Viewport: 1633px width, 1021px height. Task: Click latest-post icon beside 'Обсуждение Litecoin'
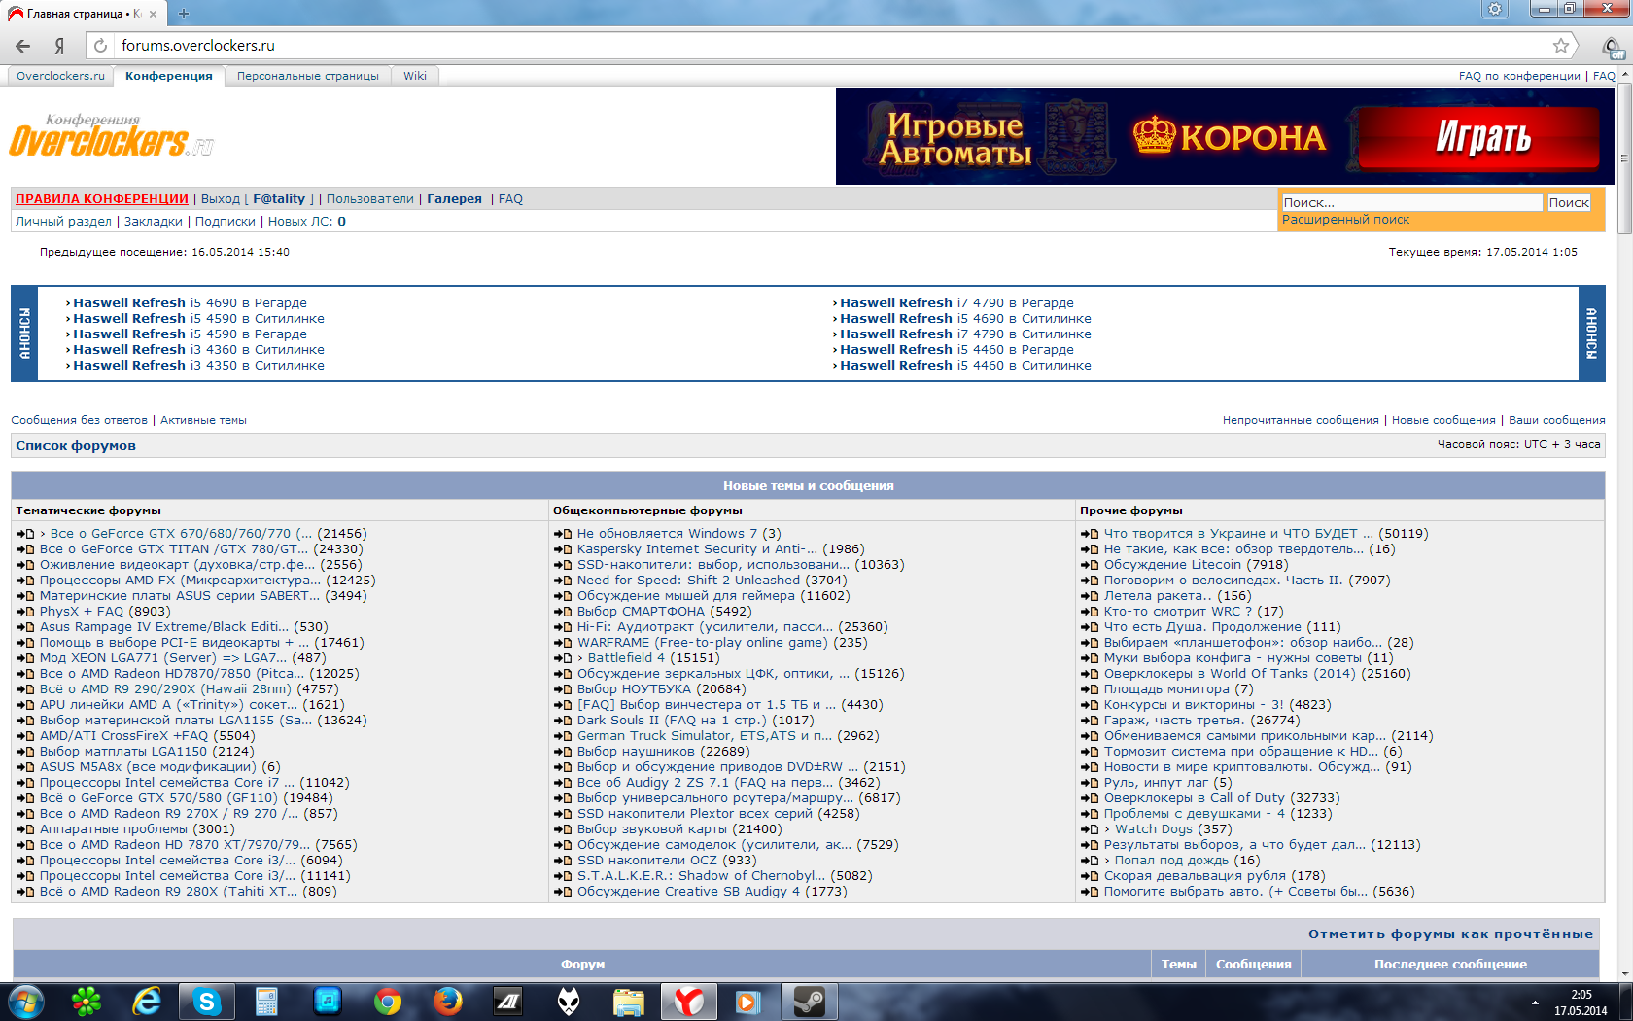point(1090,565)
